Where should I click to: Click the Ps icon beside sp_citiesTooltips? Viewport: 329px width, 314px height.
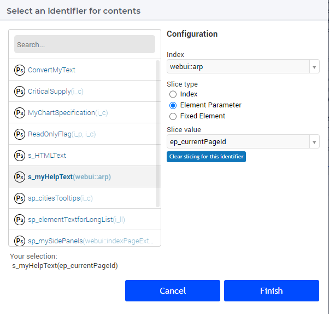20,198
